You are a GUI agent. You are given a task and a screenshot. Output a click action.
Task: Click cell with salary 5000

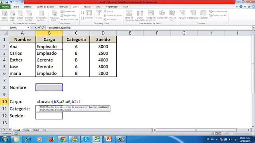click(103, 67)
